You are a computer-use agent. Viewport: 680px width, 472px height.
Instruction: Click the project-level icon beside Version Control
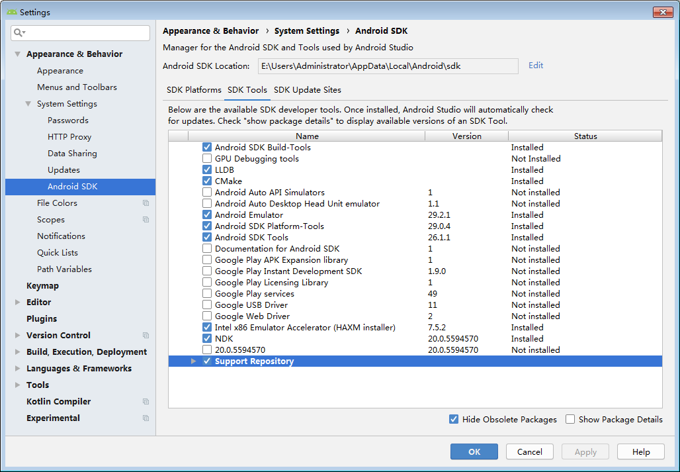146,336
